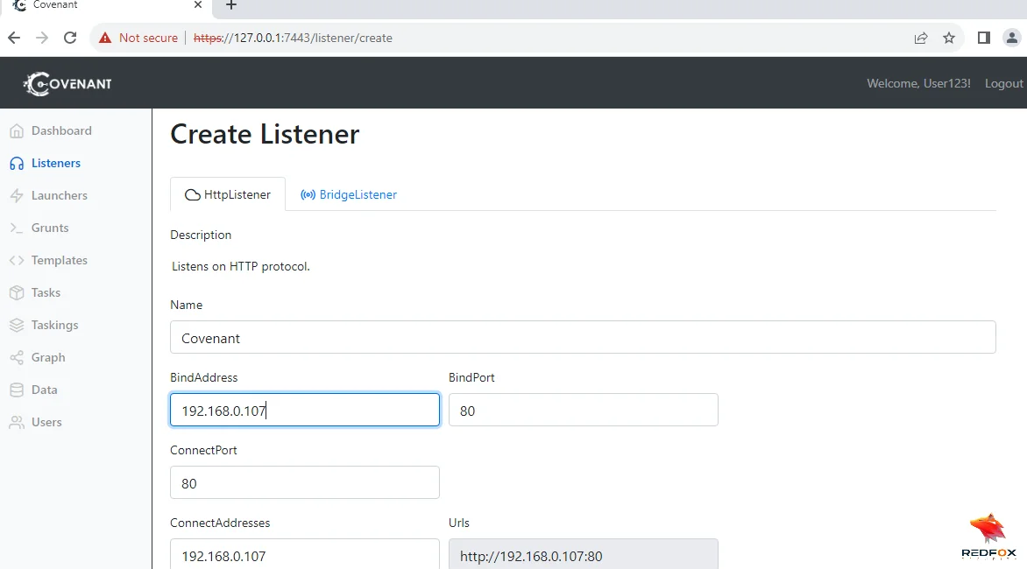Click the Logout link
The width and height of the screenshot is (1027, 569).
coord(1003,83)
